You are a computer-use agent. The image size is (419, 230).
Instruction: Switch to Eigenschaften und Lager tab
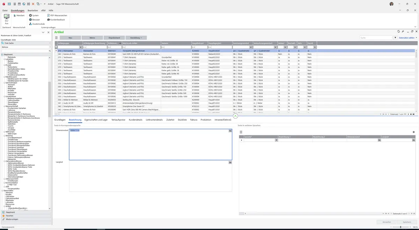96,120
